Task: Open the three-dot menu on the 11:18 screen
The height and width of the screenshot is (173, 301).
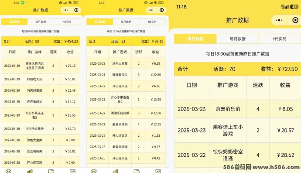Action: (279, 20)
